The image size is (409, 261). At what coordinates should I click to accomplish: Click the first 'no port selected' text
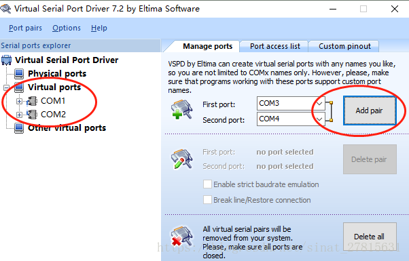pyautogui.click(x=285, y=152)
